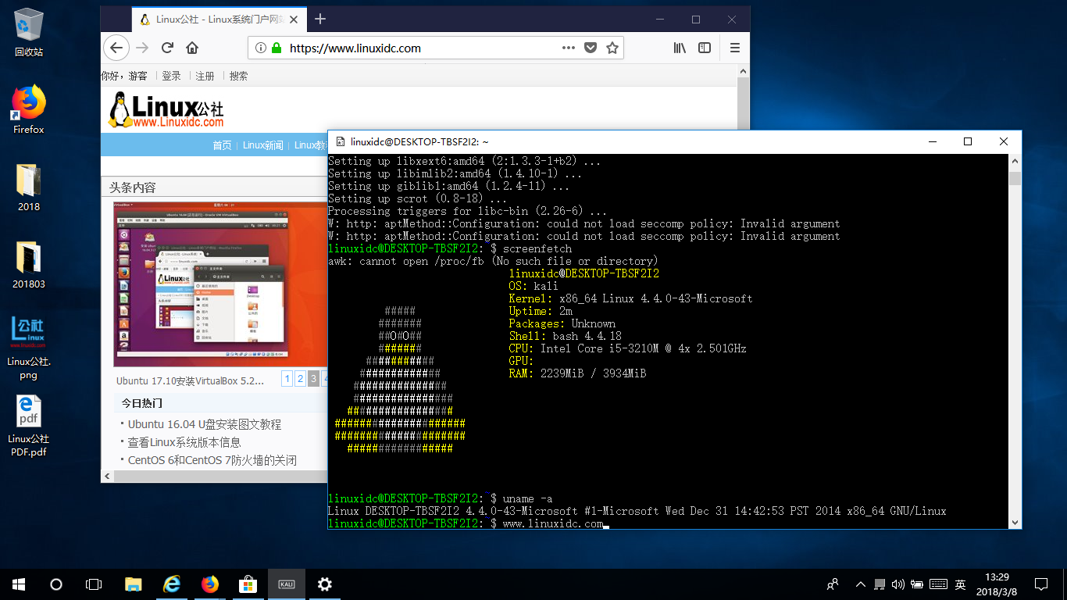Open volume control tray icon
The image size is (1067, 600).
point(898,584)
